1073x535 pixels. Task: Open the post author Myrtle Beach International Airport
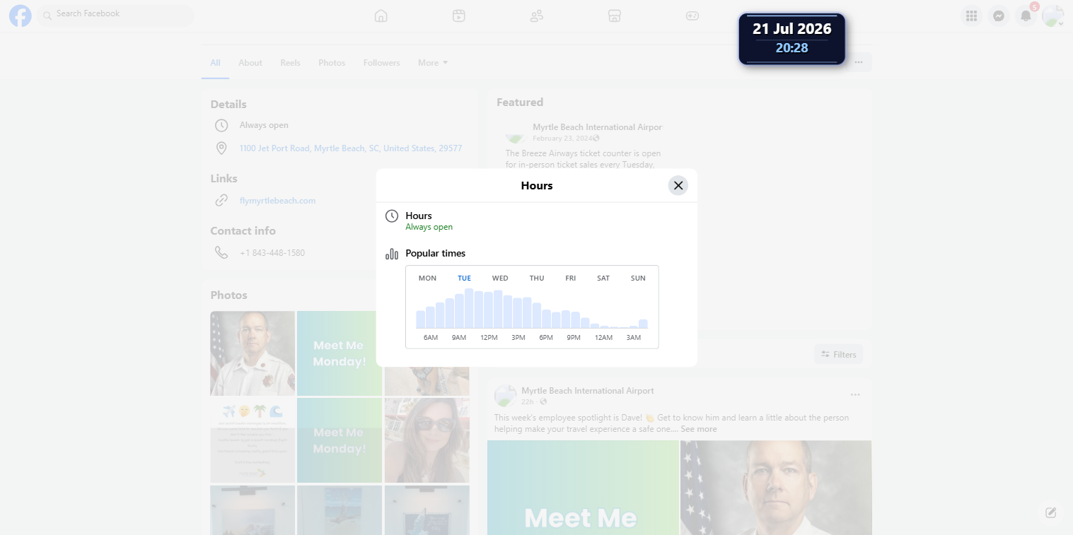pyautogui.click(x=588, y=391)
